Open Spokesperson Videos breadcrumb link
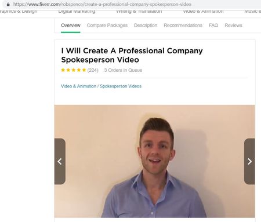The image size is (261, 222). point(121,86)
